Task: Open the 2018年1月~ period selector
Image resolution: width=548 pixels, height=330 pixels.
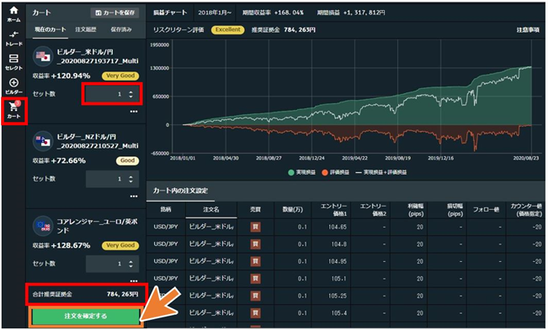Action: 215,13
